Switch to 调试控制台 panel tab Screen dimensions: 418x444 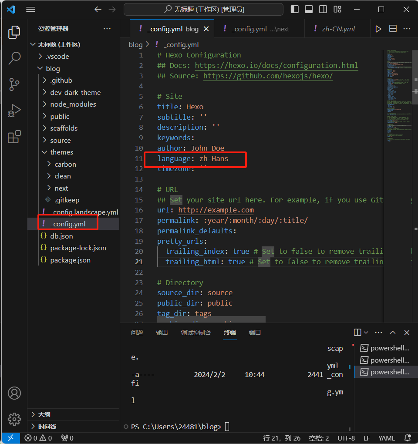click(x=196, y=333)
